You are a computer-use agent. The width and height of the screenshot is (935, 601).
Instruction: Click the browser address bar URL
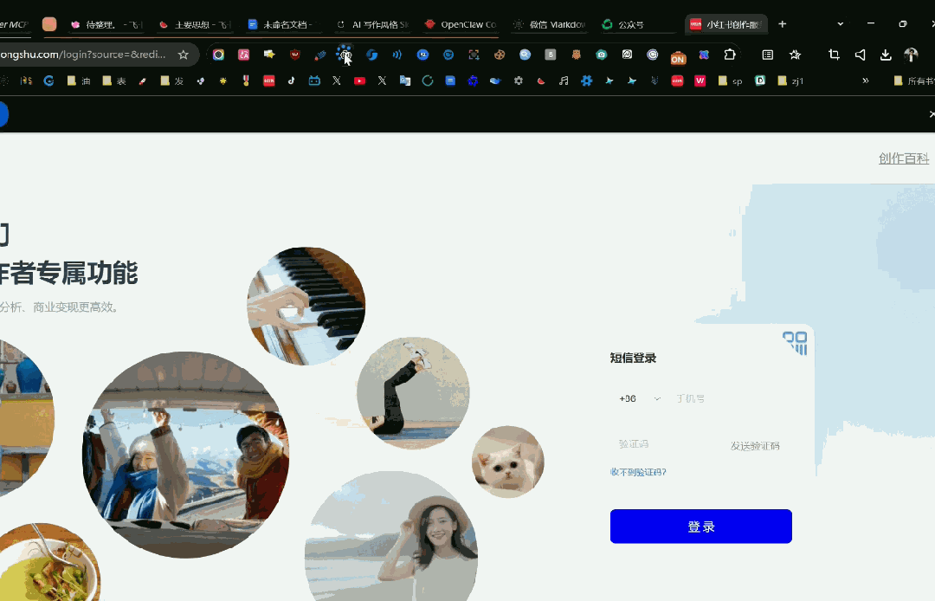click(x=83, y=55)
